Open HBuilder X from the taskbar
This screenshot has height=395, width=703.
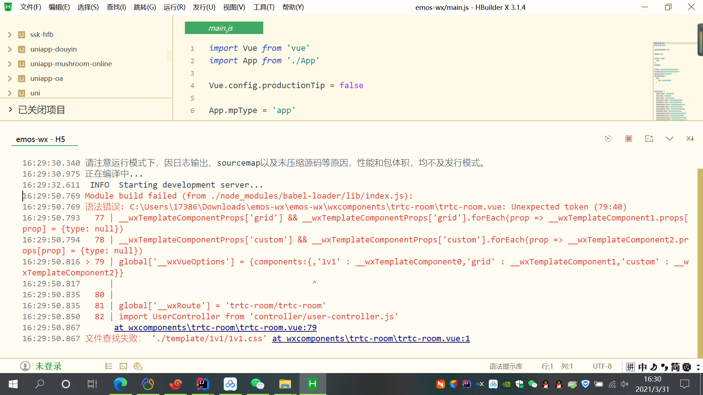point(313,384)
